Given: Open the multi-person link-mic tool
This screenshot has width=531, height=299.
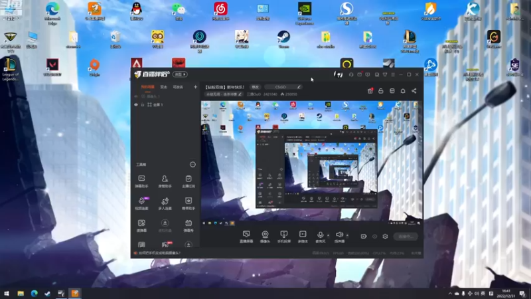Looking at the screenshot, I should [165, 203].
